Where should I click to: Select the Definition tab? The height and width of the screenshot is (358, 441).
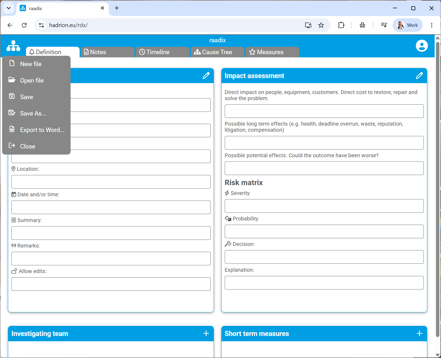[x=53, y=52]
